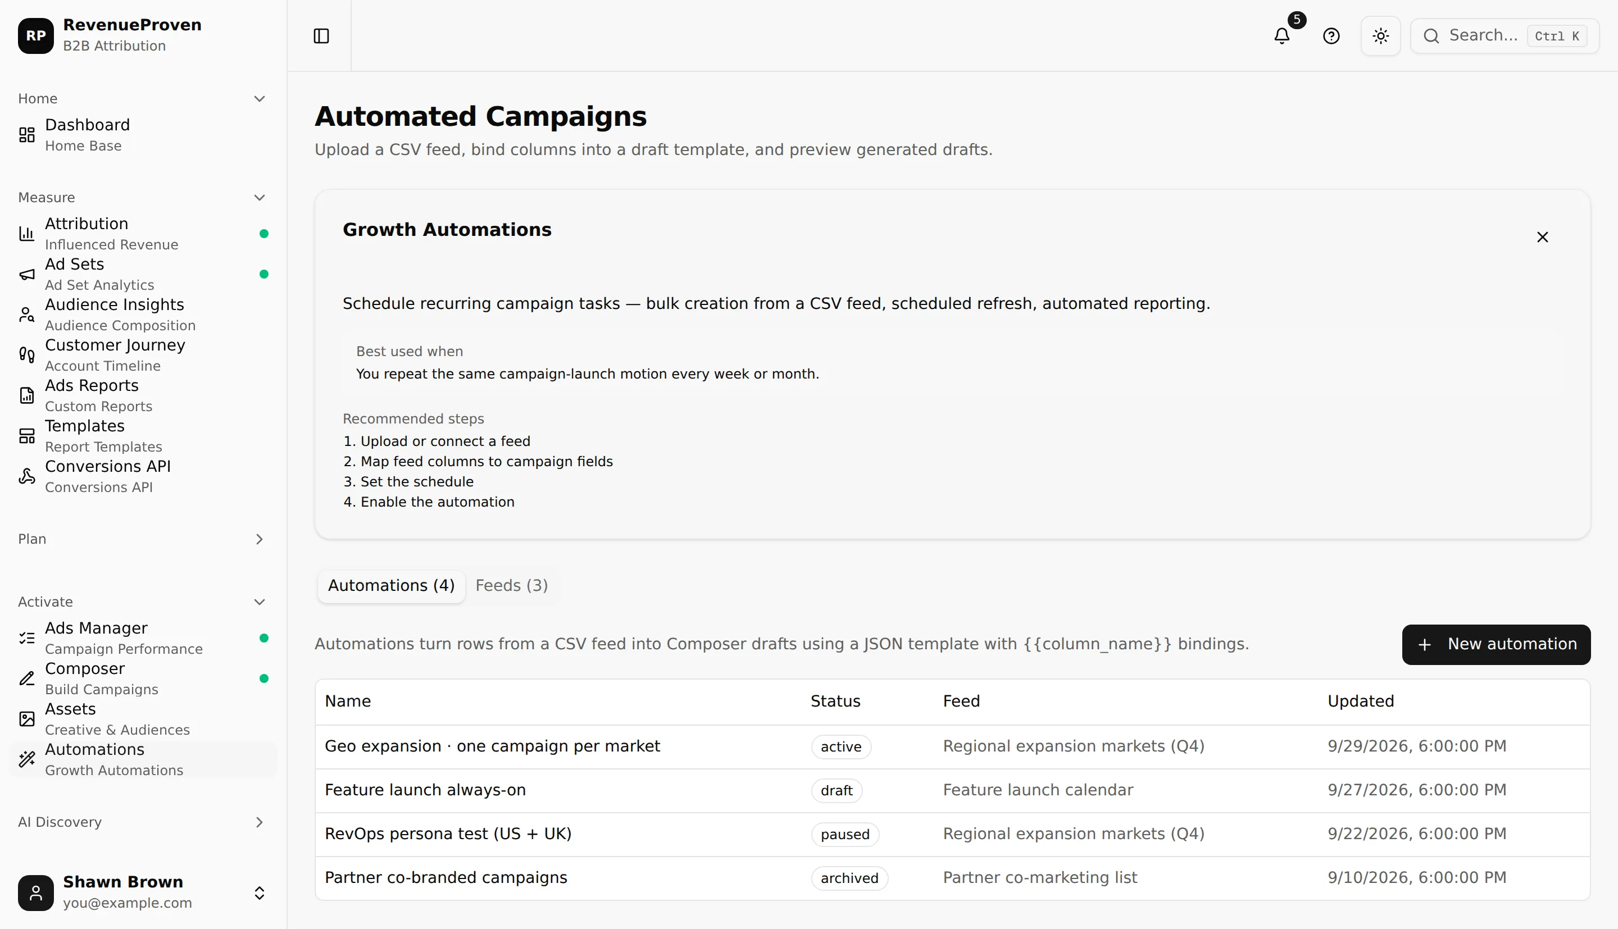Open Templates layout icon
The height and width of the screenshot is (929, 1618).
tap(27, 436)
